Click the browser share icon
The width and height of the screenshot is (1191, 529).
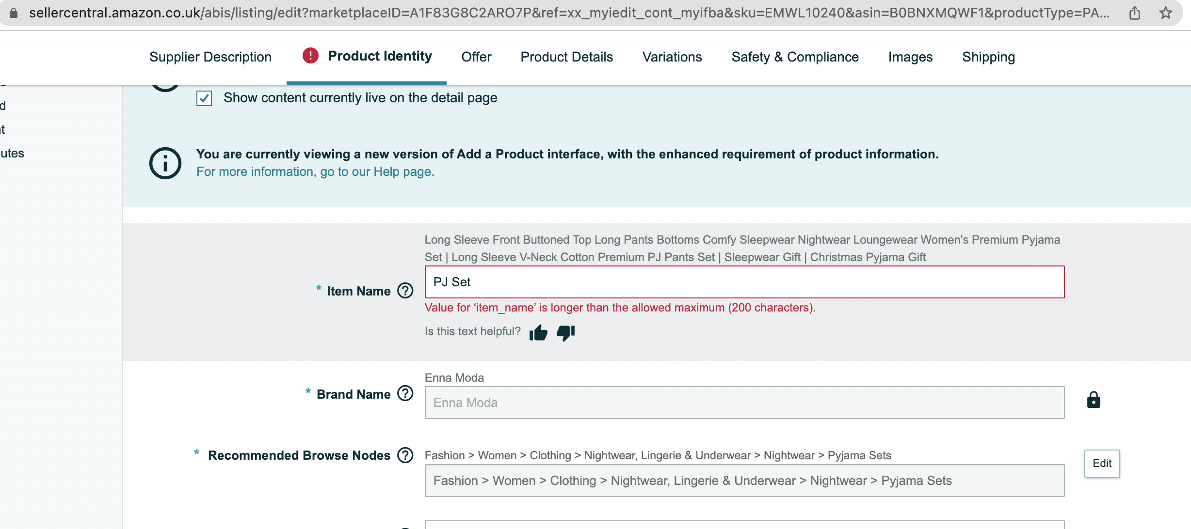point(1134,13)
